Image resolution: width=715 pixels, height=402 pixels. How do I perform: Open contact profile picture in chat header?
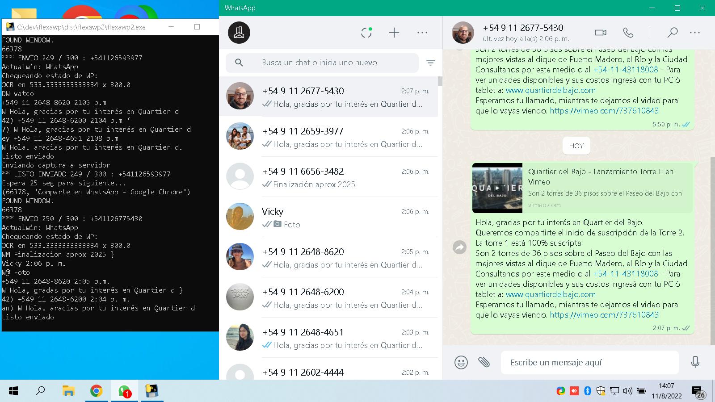click(463, 33)
